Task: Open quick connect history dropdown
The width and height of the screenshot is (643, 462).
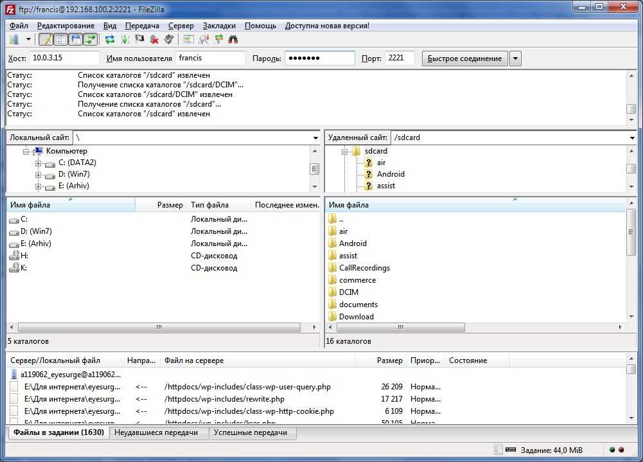Action: click(515, 58)
